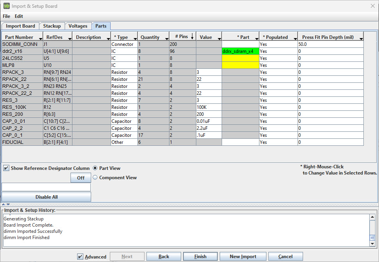This screenshot has height=262, width=379.
Task: Switch to the Voltages tab
Action: (x=78, y=26)
